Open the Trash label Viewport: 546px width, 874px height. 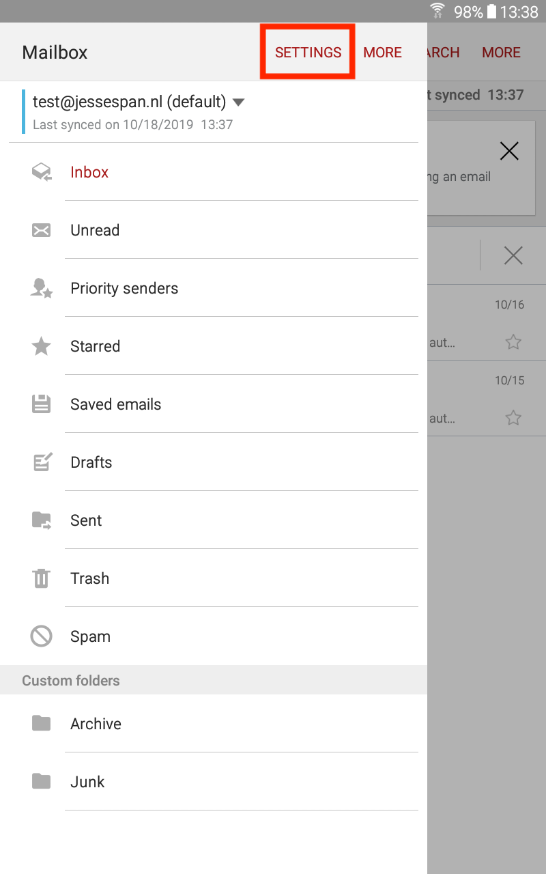(89, 578)
